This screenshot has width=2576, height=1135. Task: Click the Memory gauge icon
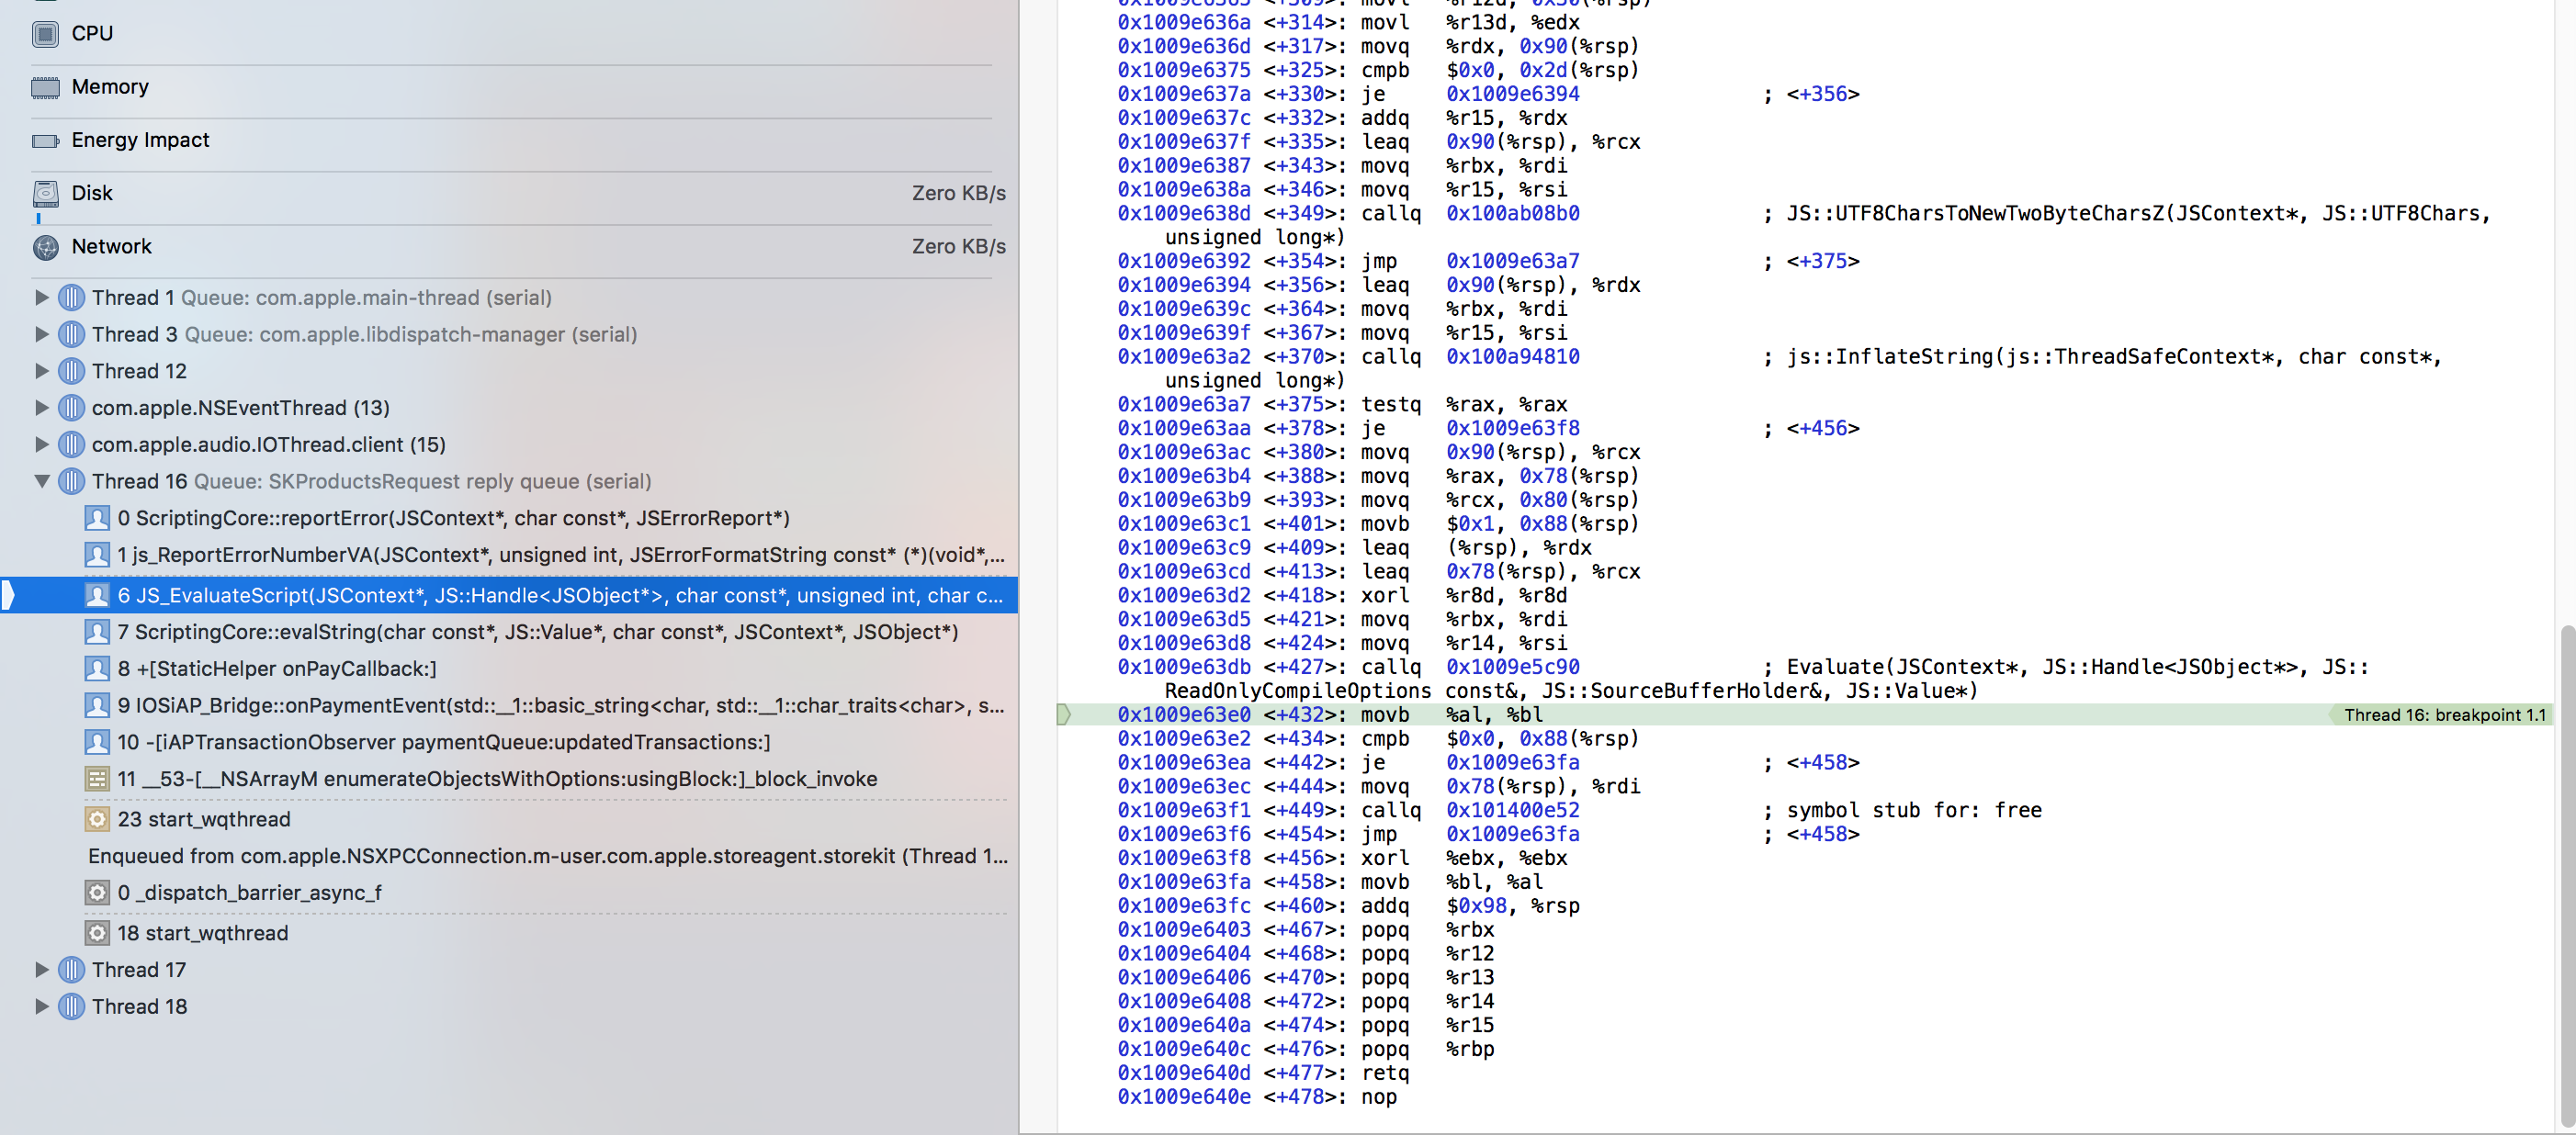(x=45, y=88)
